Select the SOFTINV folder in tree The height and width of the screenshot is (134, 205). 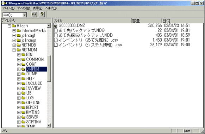(x=33, y=122)
